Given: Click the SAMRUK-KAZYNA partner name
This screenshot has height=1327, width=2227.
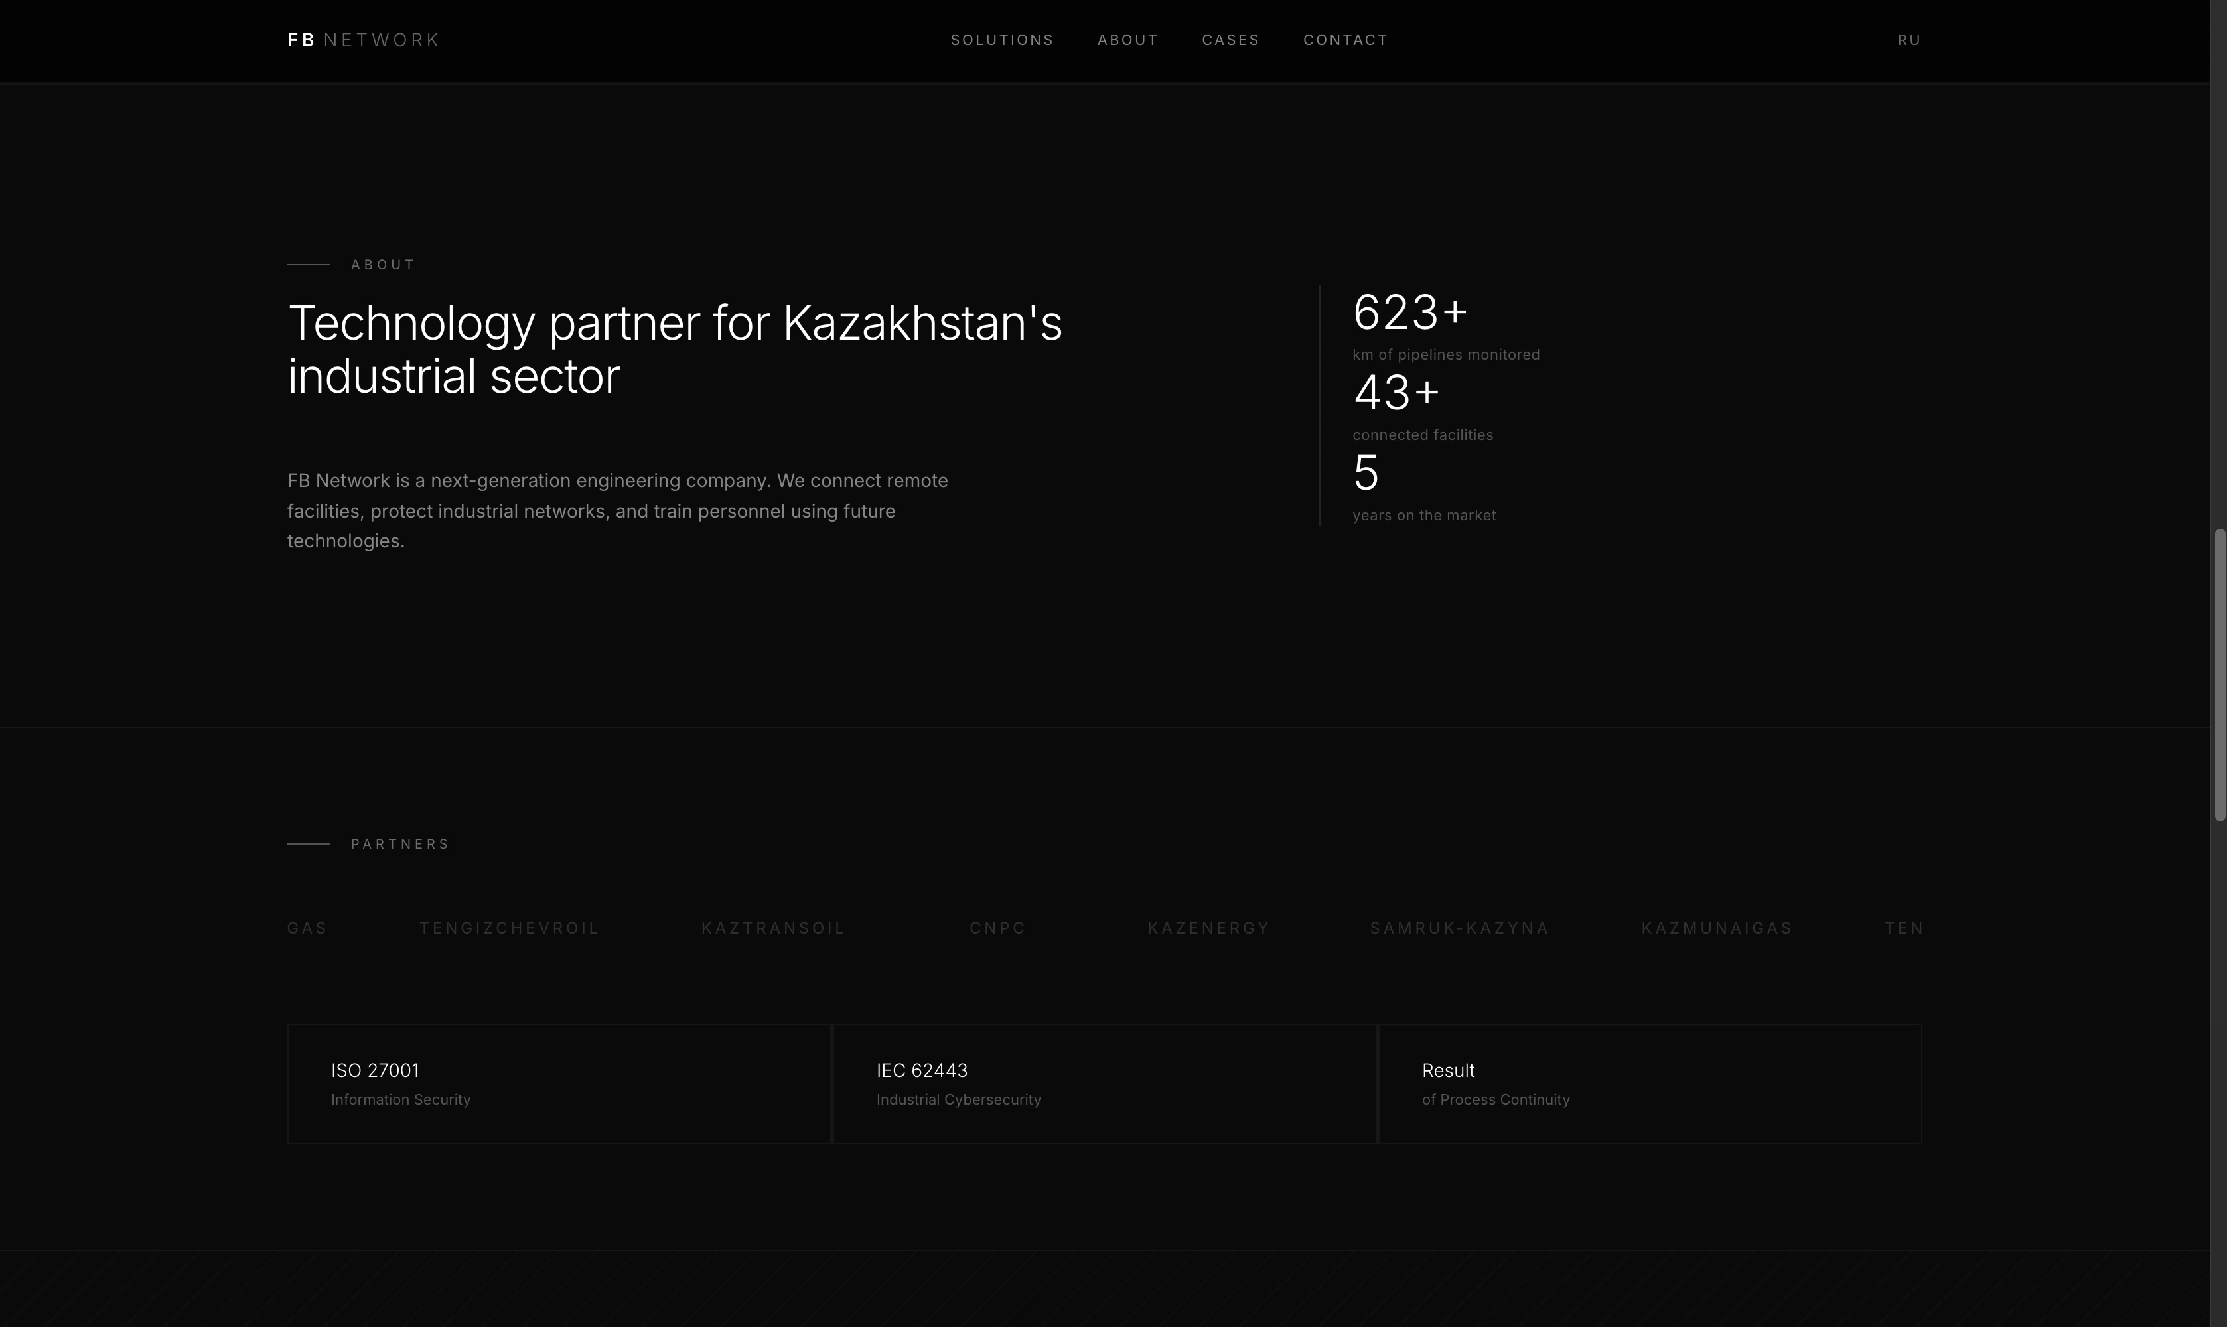Looking at the screenshot, I should click(x=1459, y=928).
